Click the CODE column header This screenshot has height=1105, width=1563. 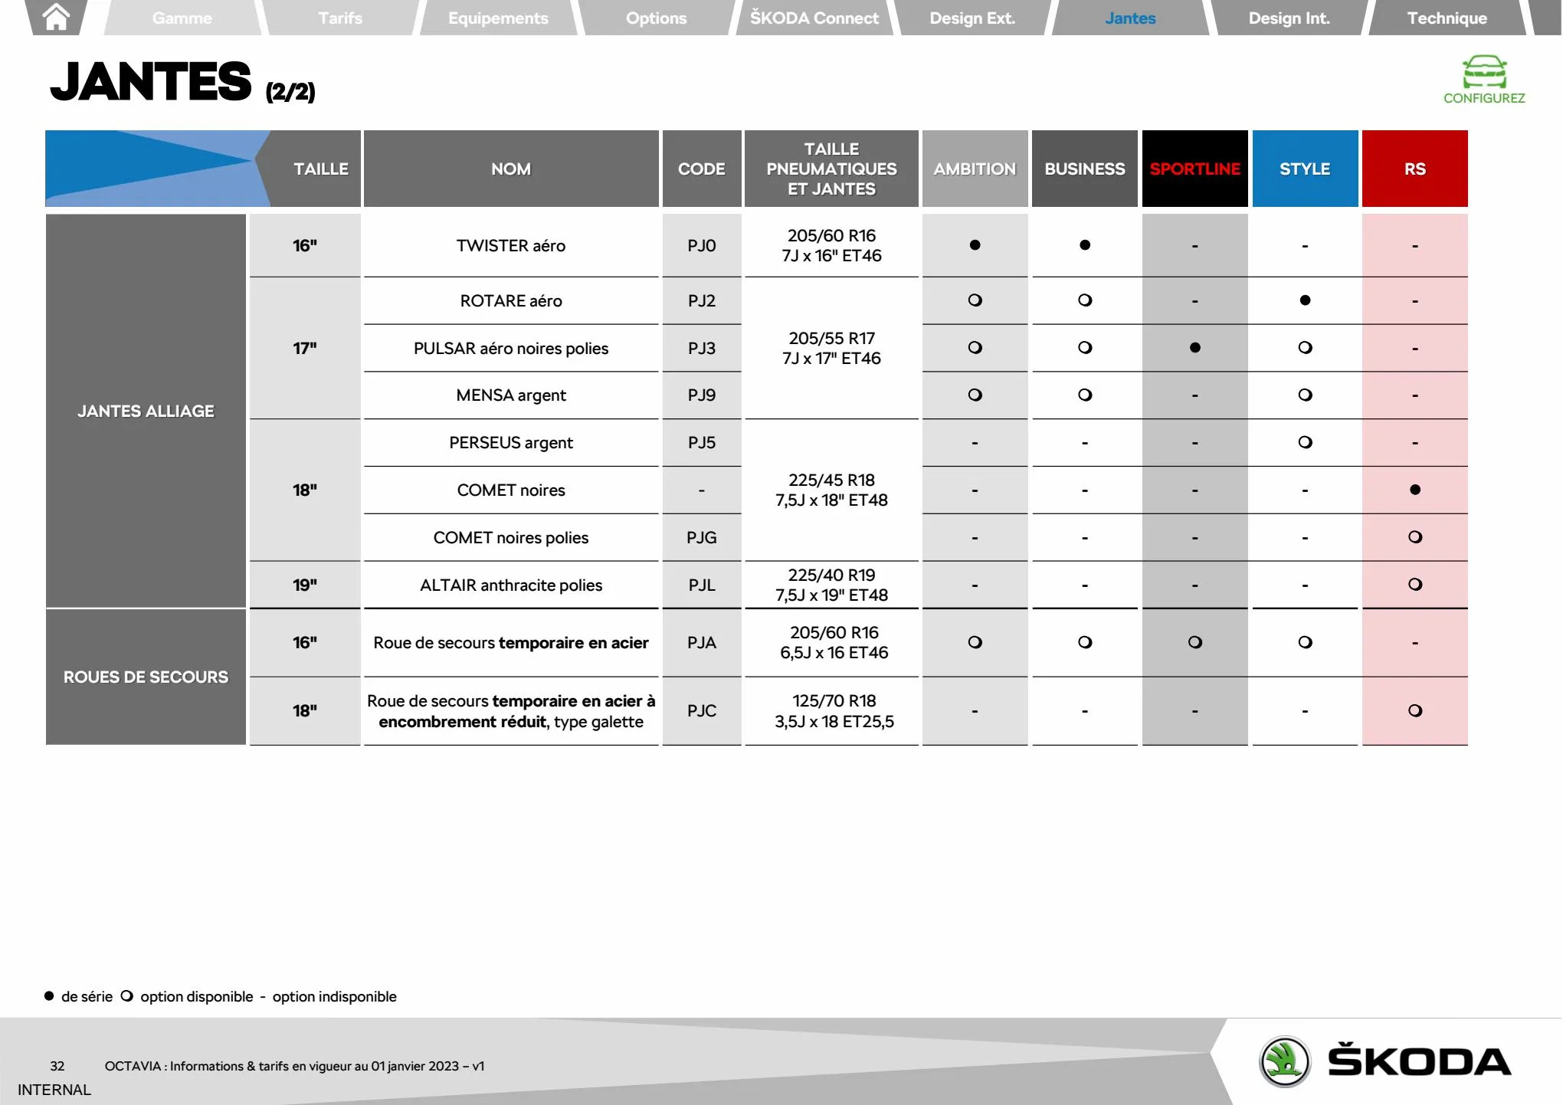click(x=702, y=169)
